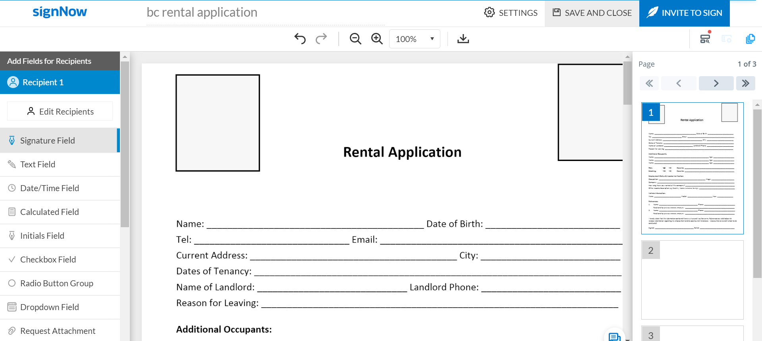Click the undo arrow icon

(x=300, y=39)
